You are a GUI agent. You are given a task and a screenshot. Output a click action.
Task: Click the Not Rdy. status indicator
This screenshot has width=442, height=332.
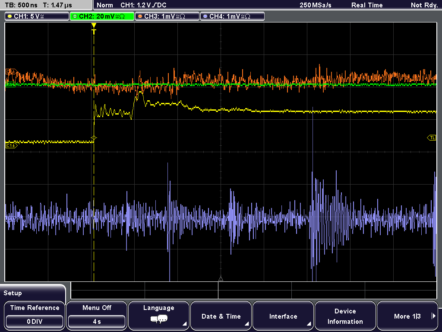424,5
